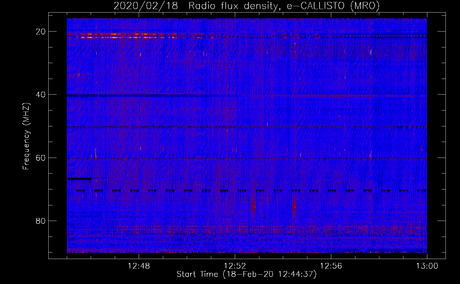This screenshot has width=460, height=284.
Task: Click the plot title '2020/02/18 Radio flux density, e-CALLISTO (MRO)'
Action: pyautogui.click(x=246, y=6)
